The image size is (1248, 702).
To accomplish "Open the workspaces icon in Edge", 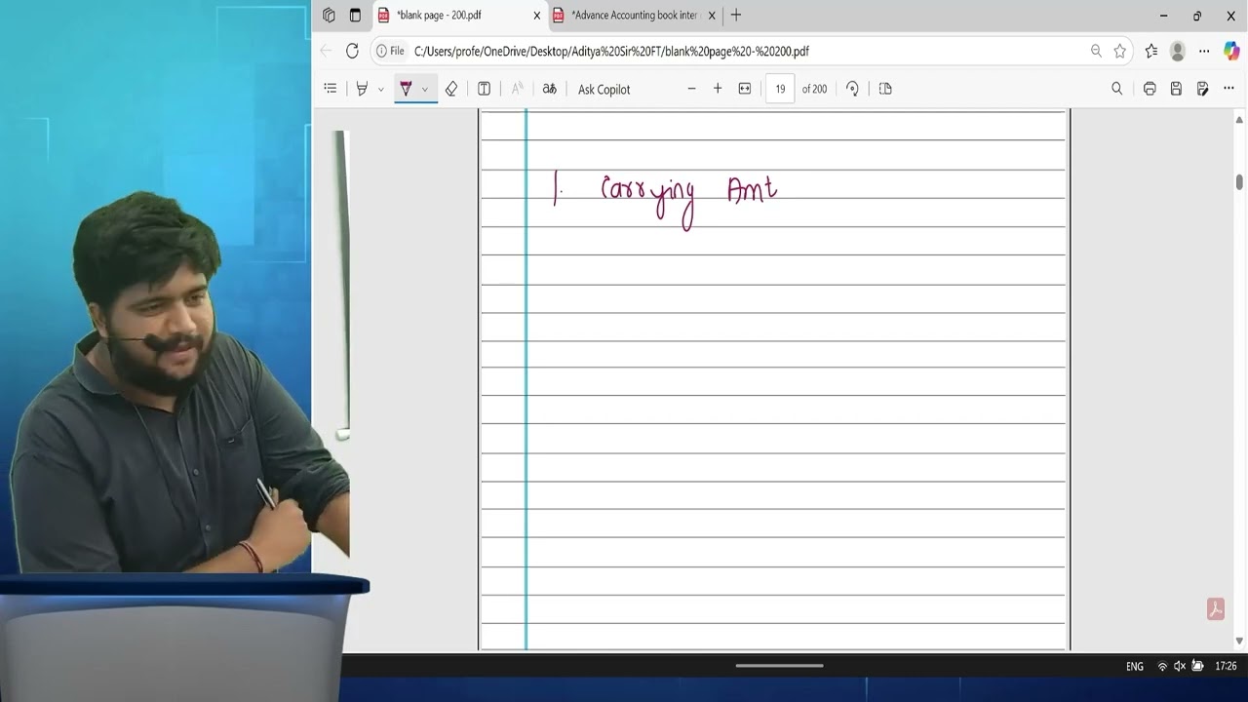I will coord(329,16).
